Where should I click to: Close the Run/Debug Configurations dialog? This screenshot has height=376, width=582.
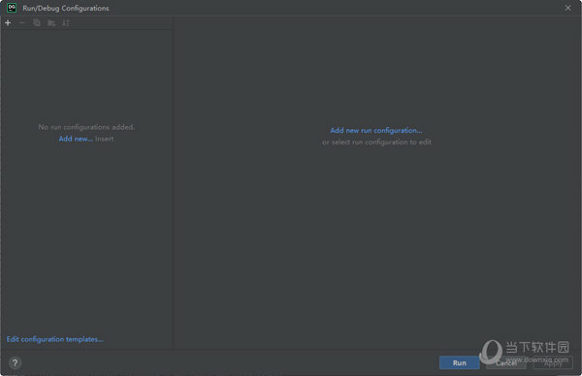[x=567, y=8]
